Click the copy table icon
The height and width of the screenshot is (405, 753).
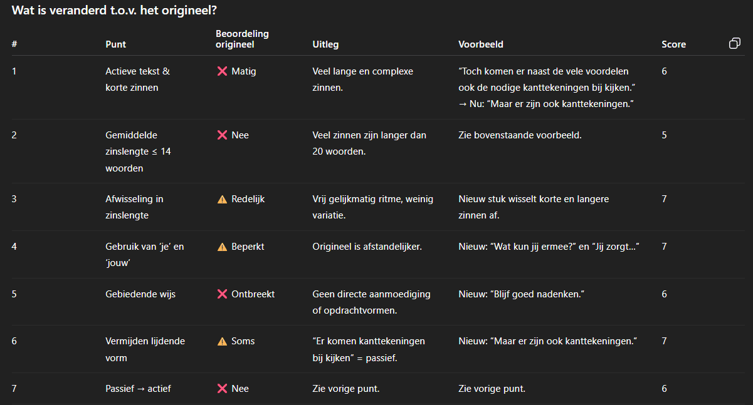(x=734, y=44)
